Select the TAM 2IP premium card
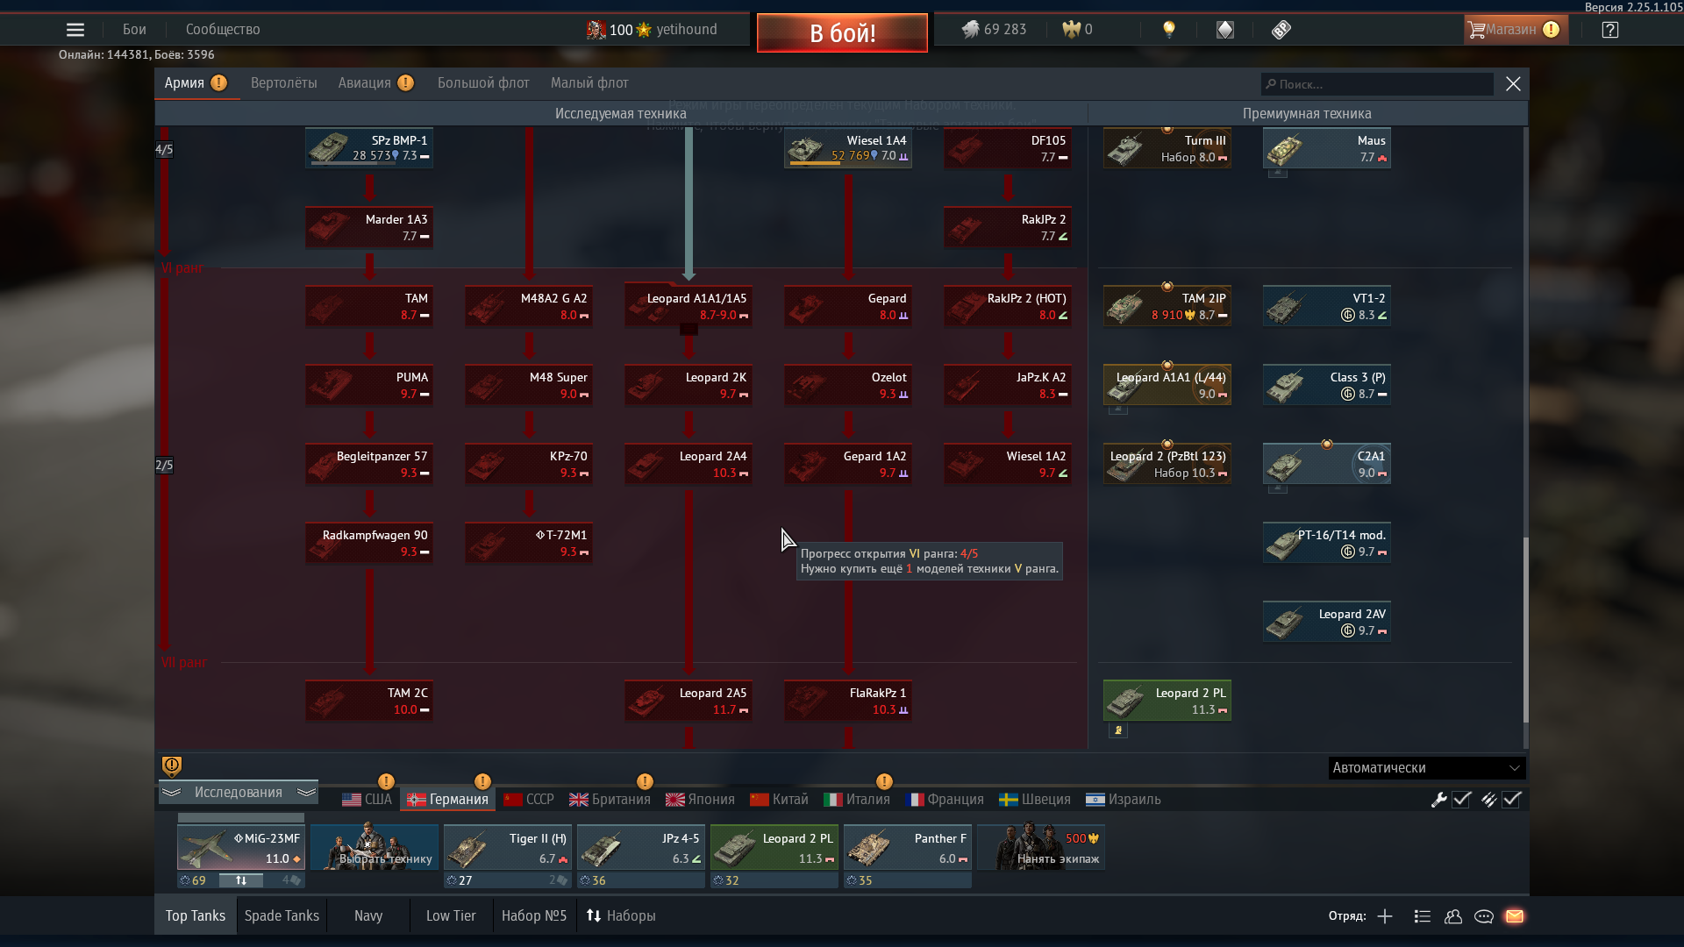1684x947 pixels. [1167, 306]
